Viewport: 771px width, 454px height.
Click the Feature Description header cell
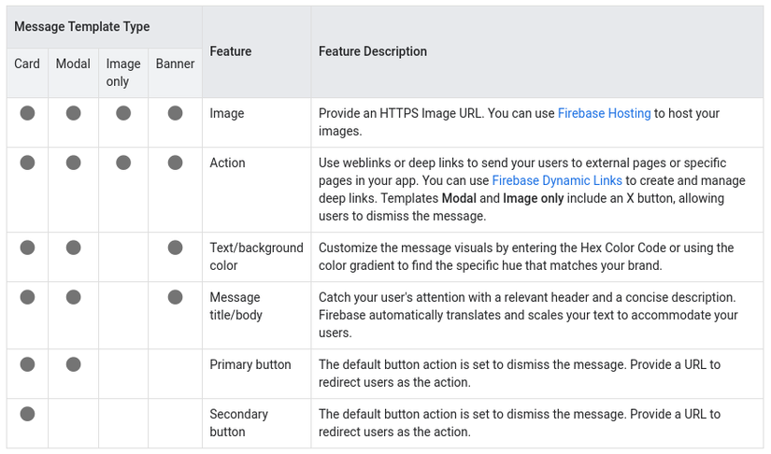coord(373,51)
